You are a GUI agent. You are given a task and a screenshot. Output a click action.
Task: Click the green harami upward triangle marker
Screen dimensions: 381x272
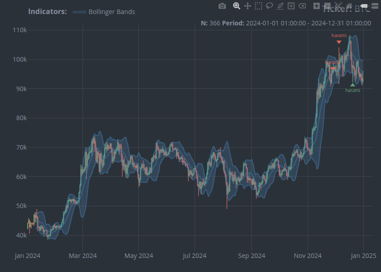pos(352,85)
